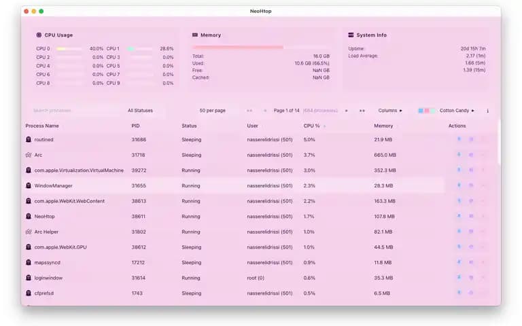Pin the NeoHtop process row

[459, 216]
